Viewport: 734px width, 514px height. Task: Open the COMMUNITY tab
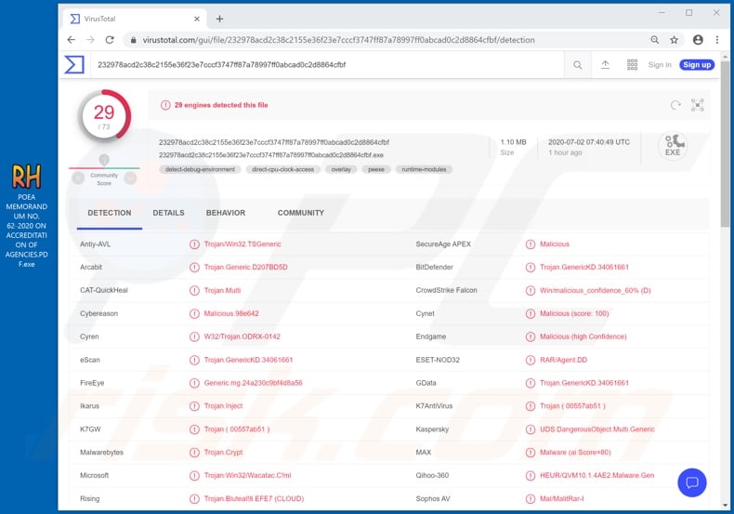[x=300, y=213]
